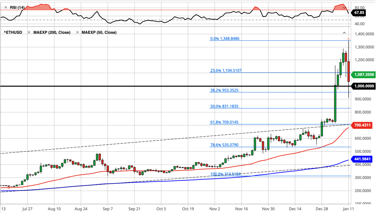Image resolution: width=379 pixels, height=214 pixels.
Task: Select the 0.0% 1,348.8486 Fibonacci label
Action: coord(225,39)
